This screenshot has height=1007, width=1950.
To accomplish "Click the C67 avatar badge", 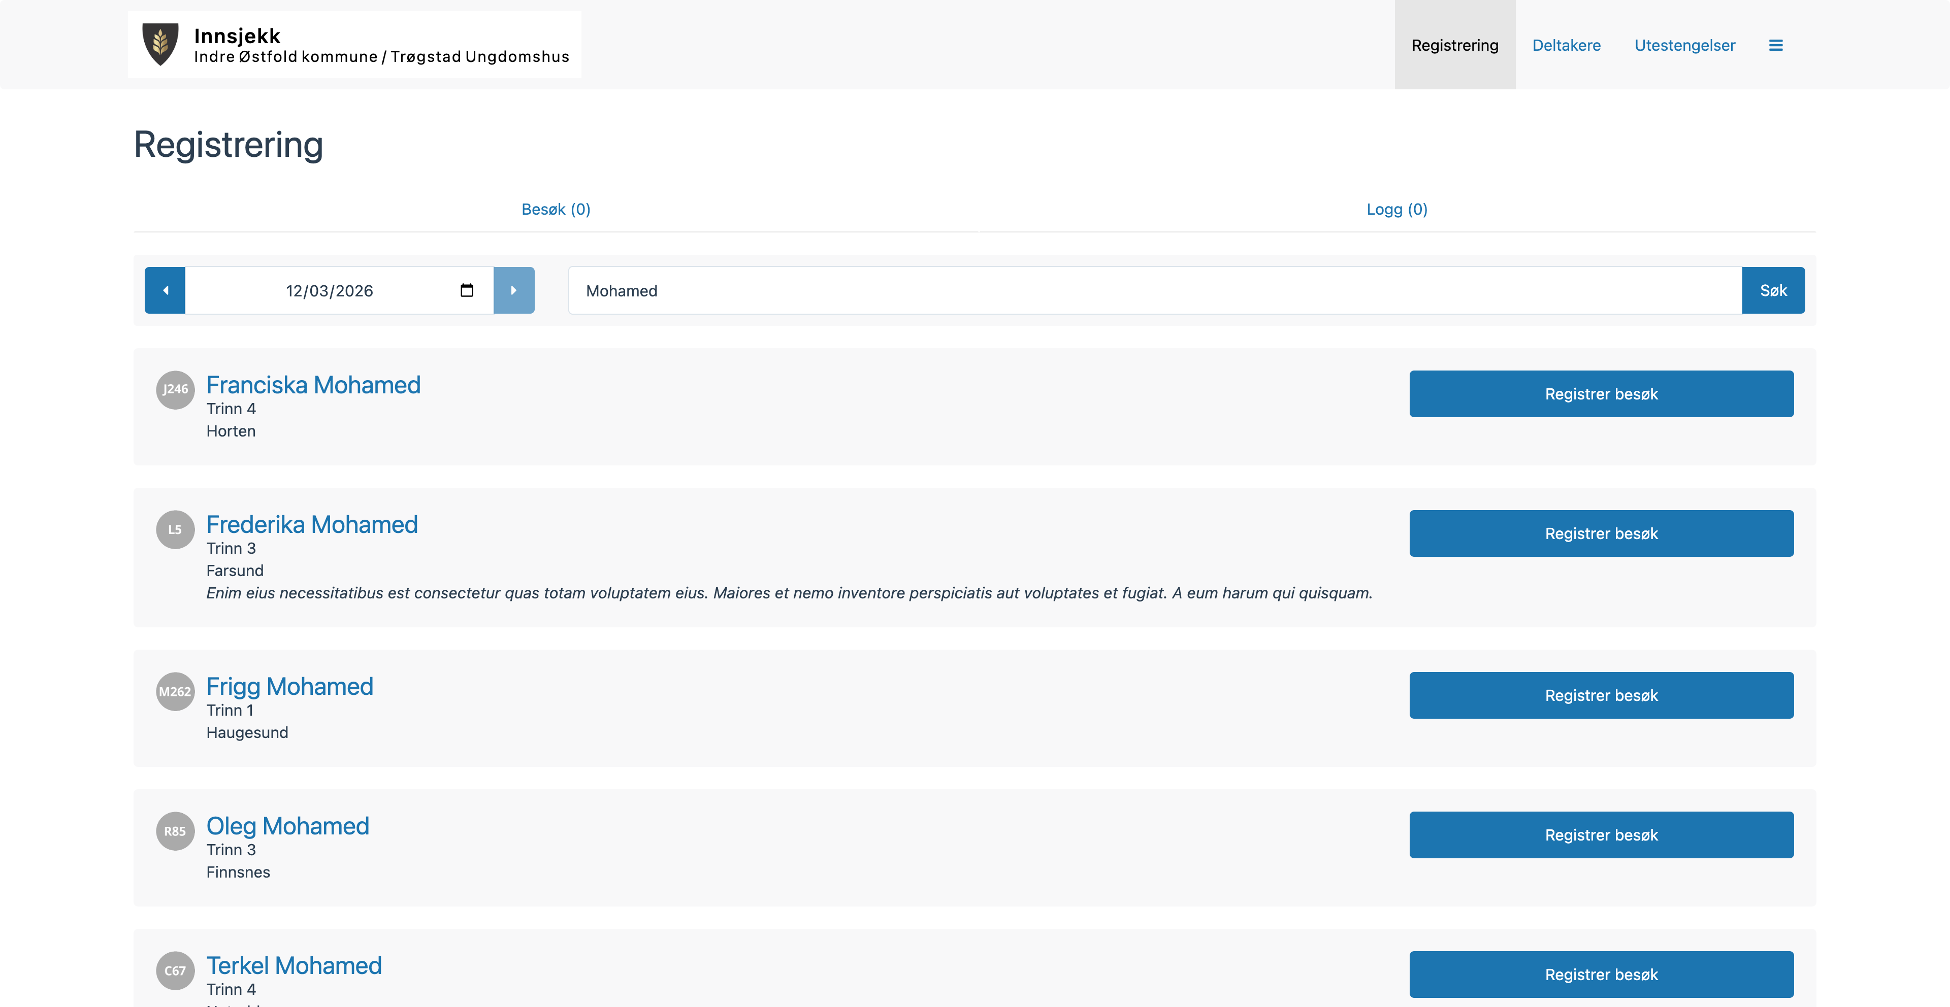I will click(175, 970).
